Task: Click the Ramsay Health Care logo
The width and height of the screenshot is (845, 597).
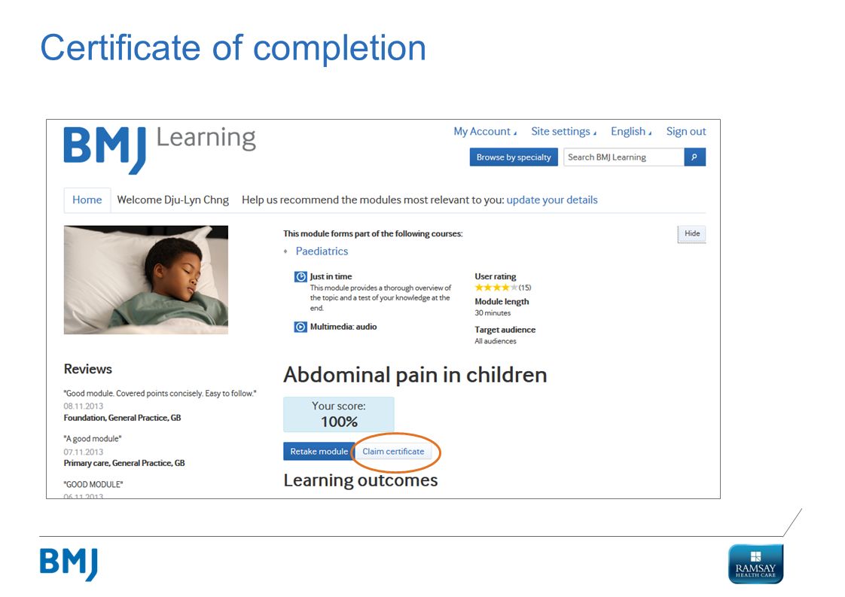Action: point(755,564)
